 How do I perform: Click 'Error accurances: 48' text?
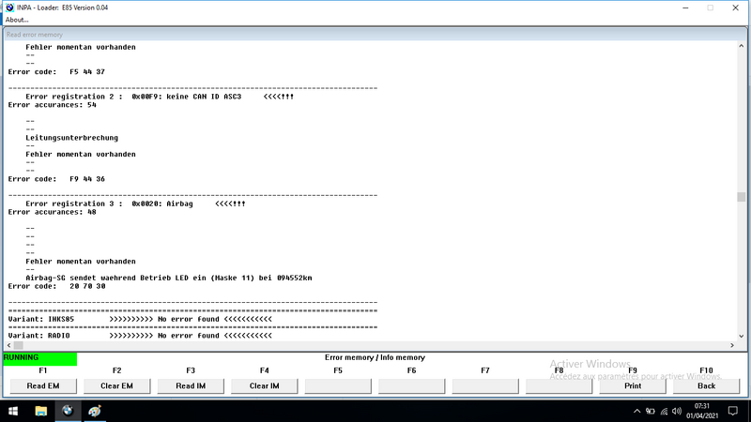(x=53, y=212)
